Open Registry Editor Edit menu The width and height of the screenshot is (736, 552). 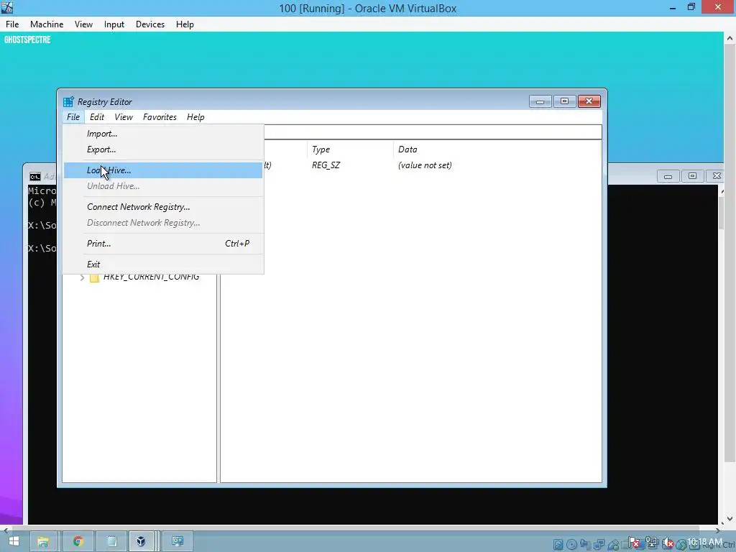click(x=97, y=117)
